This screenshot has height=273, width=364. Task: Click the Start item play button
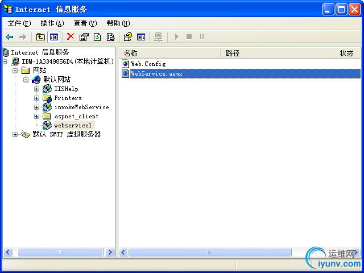tap(177, 36)
